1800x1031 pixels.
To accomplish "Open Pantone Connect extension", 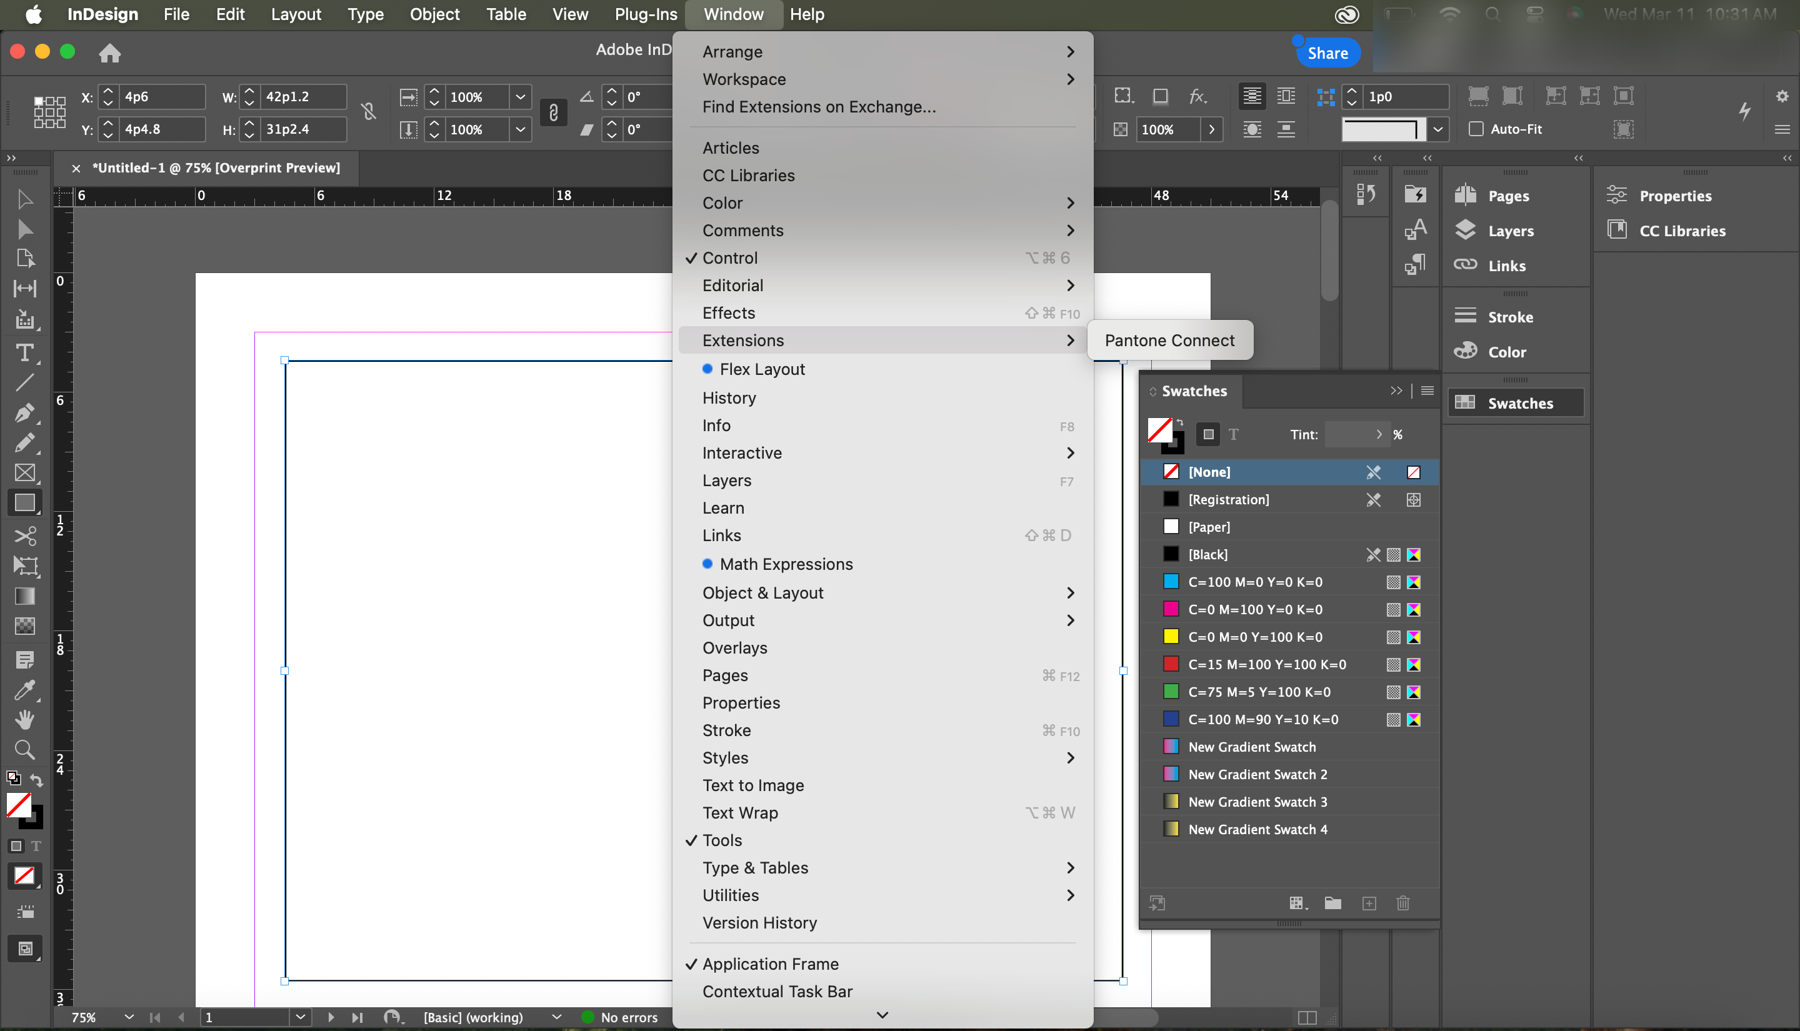I will coord(1169,341).
